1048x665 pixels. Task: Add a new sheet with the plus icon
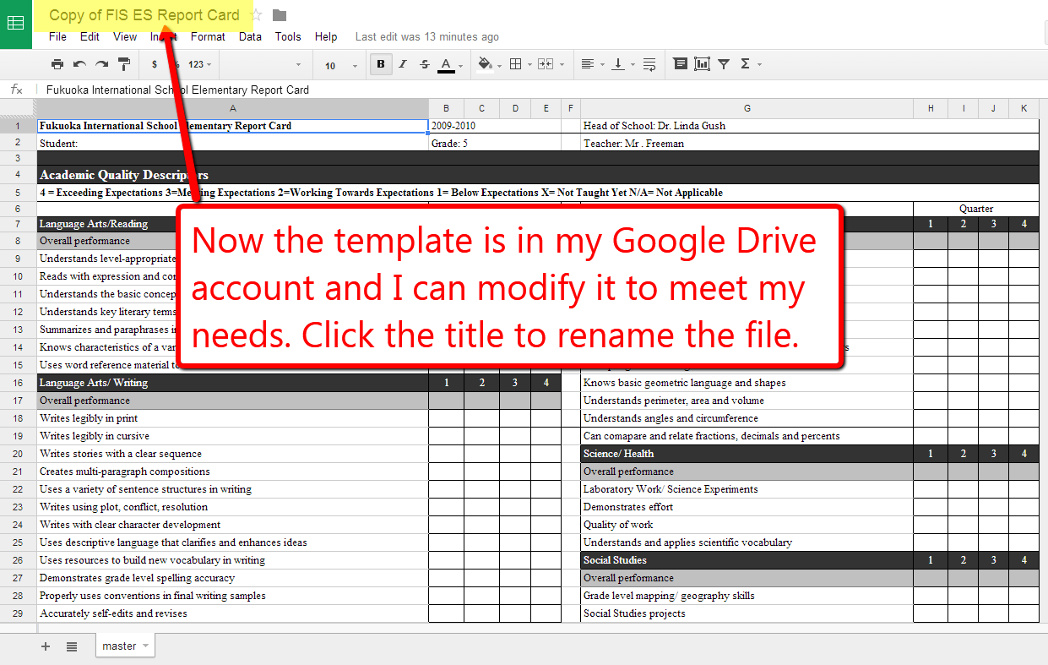46,646
